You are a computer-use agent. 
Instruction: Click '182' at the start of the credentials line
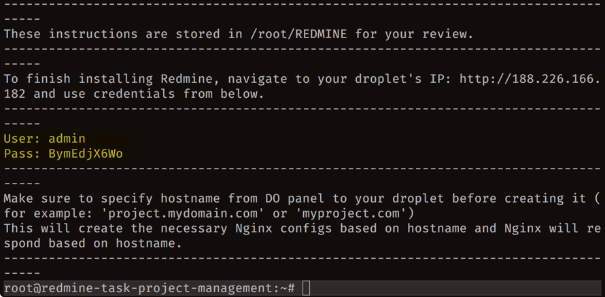tap(15, 94)
